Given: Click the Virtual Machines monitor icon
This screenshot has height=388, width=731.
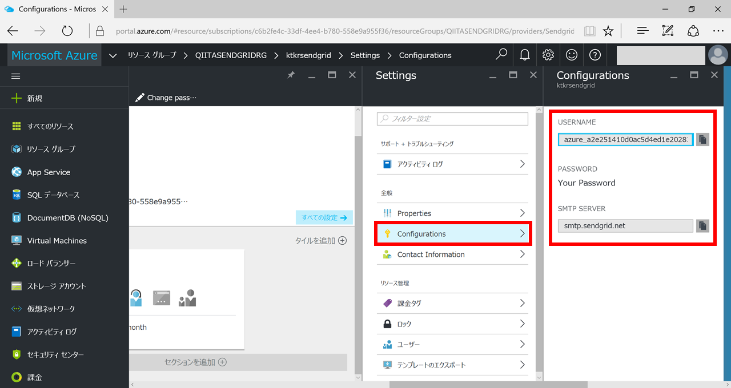Looking at the screenshot, I should (x=17, y=240).
